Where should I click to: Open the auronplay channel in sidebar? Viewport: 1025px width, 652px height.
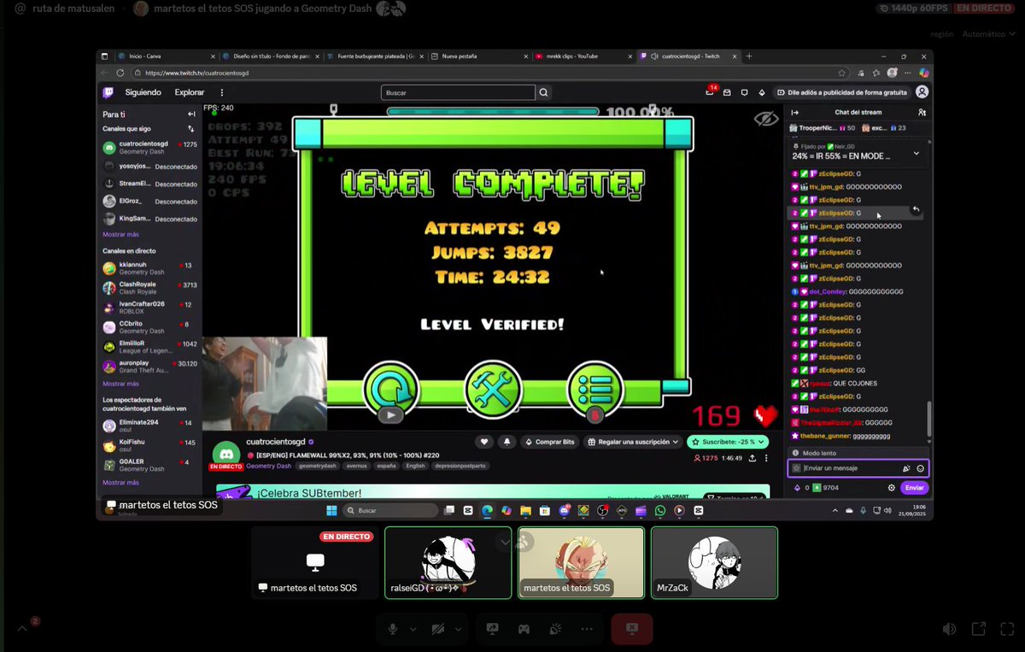(x=150, y=367)
